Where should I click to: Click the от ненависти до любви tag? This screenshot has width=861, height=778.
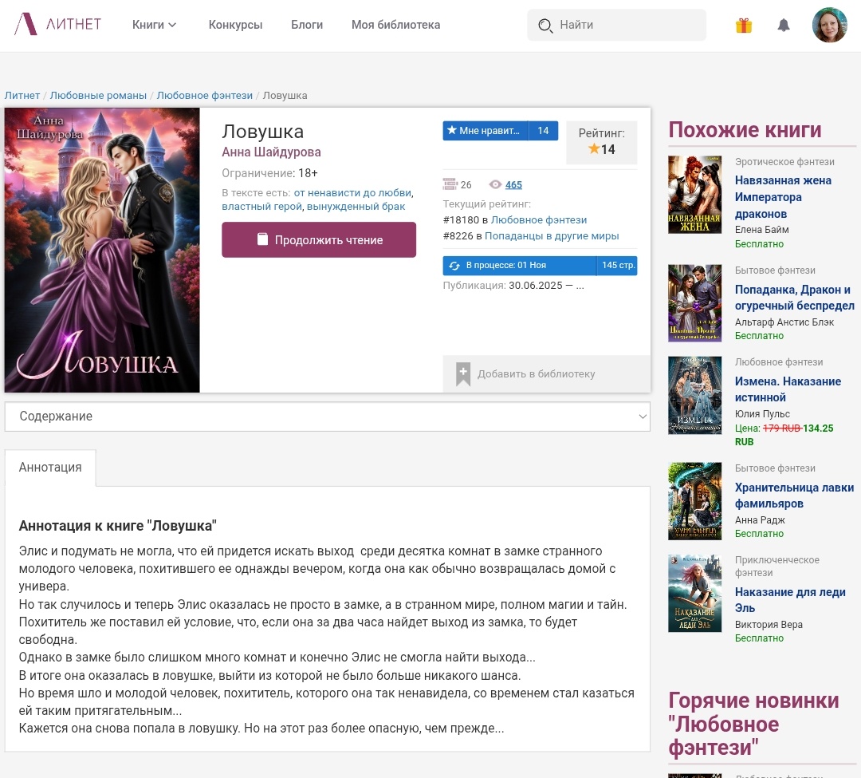(352, 193)
